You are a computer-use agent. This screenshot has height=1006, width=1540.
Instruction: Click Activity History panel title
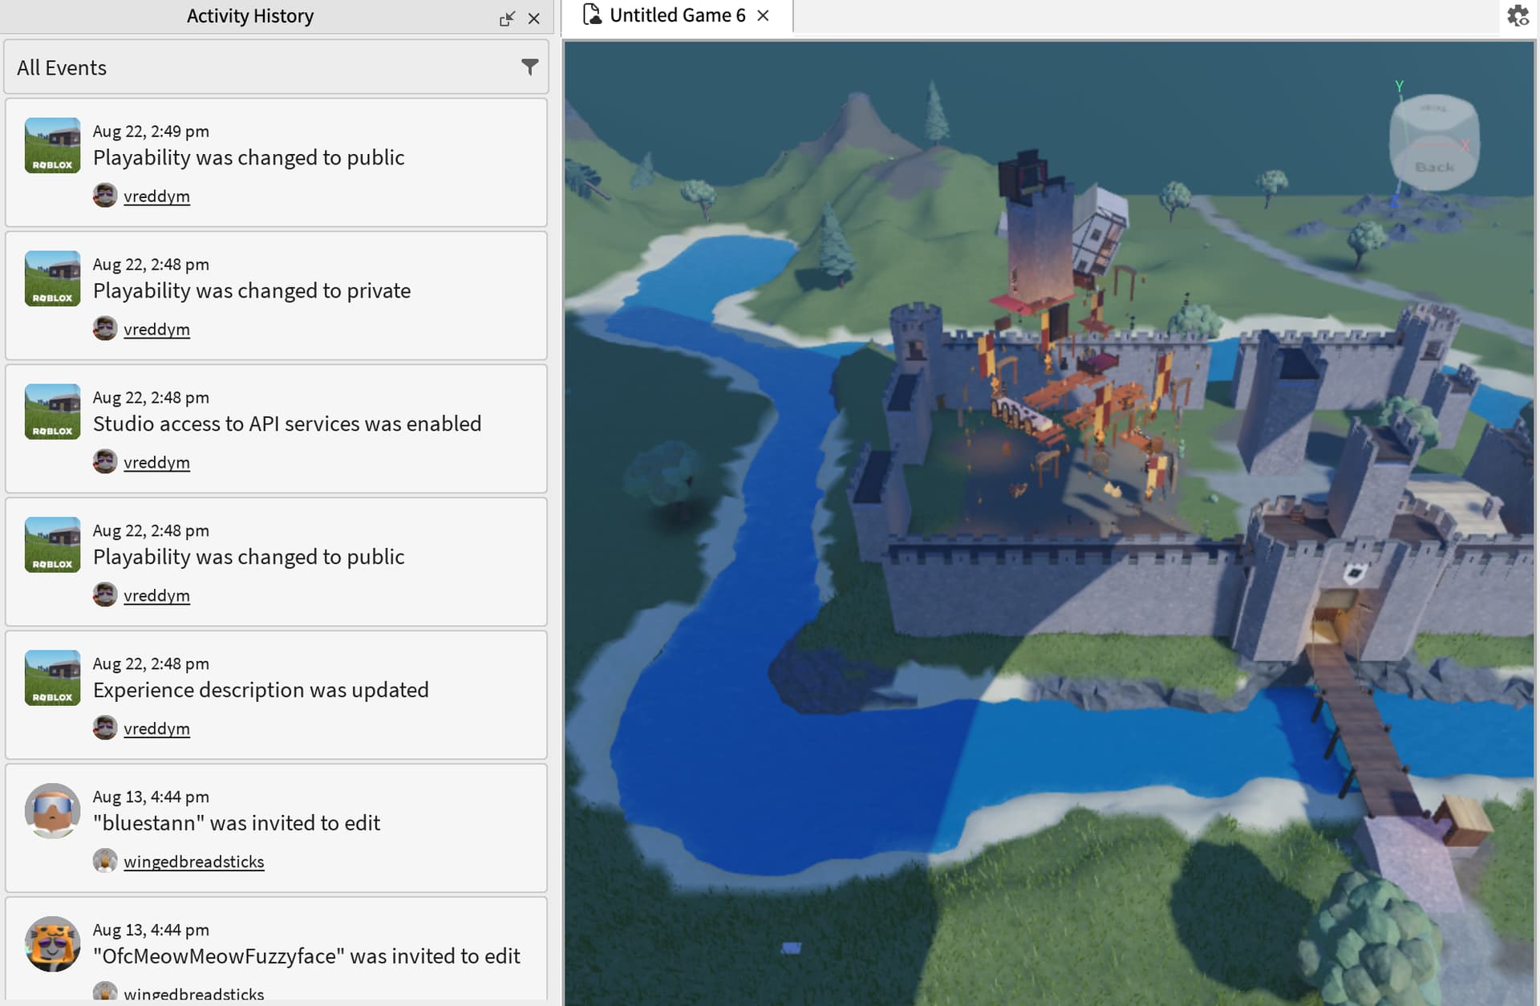tap(249, 16)
